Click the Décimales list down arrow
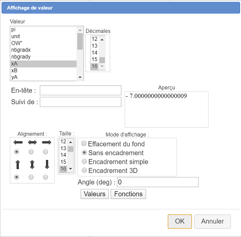 pos(102,66)
